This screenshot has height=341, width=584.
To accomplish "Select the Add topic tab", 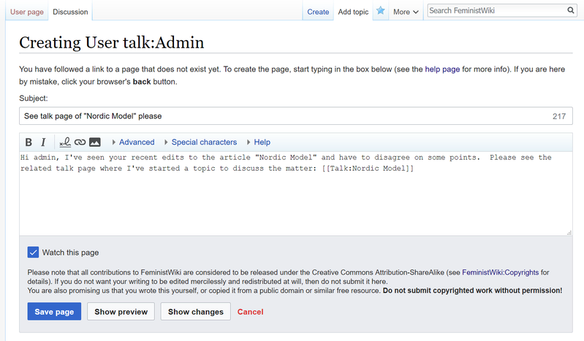I will pyautogui.click(x=353, y=12).
